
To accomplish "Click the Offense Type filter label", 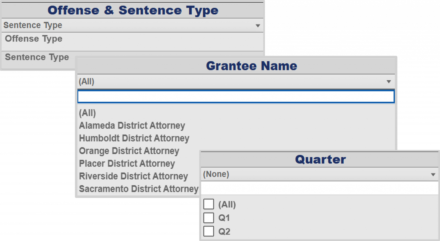I will point(34,39).
